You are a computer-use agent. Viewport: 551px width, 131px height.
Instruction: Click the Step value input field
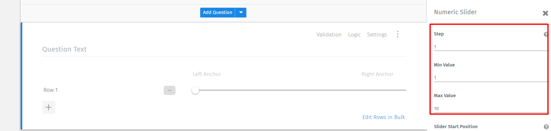point(490,47)
